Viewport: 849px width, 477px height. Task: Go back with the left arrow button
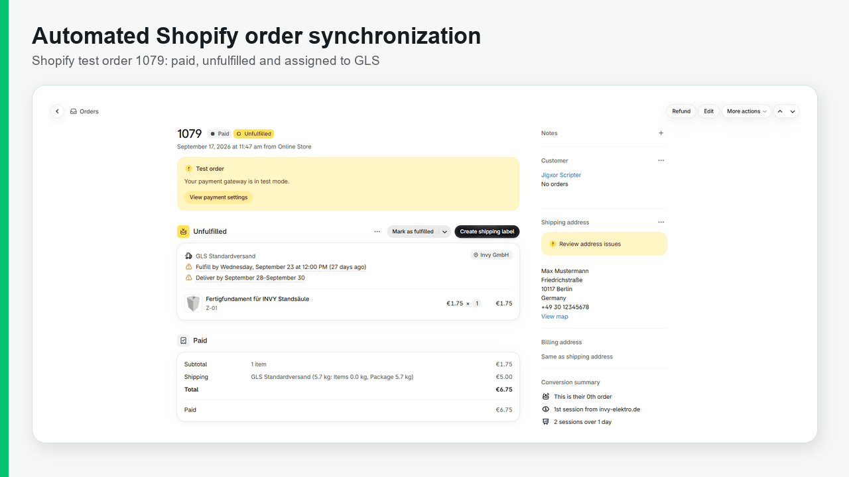(x=57, y=111)
